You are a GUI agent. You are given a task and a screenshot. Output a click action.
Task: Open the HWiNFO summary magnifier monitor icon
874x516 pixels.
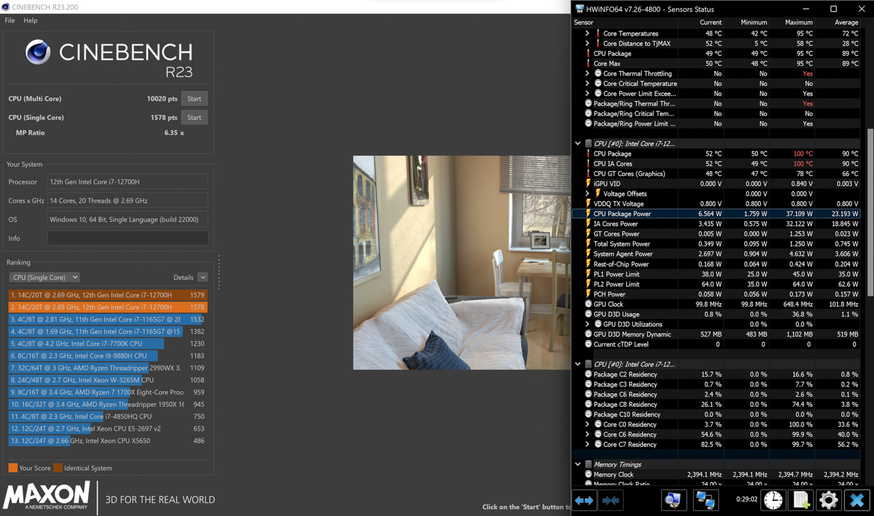(673, 500)
